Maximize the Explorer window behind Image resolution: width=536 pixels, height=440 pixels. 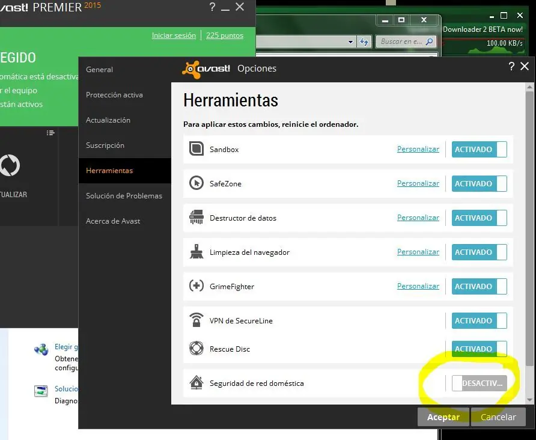pos(401,20)
